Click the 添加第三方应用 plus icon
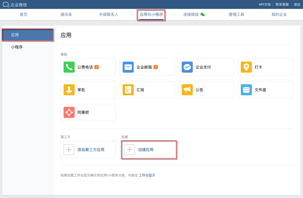Viewport: 303px width, 198px height. click(x=69, y=150)
